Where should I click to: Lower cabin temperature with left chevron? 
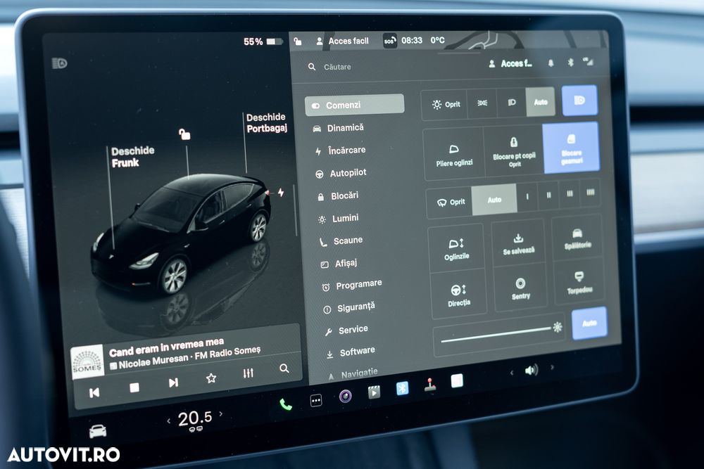[x=168, y=420]
